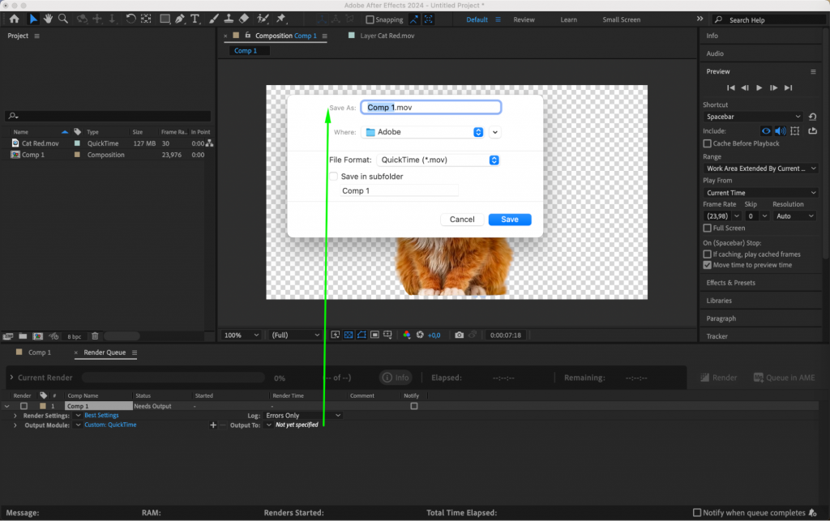The width and height of the screenshot is (830, 521).
Task: Toggle the Transparency Grid in the viewer
Action: pos(349,334)
